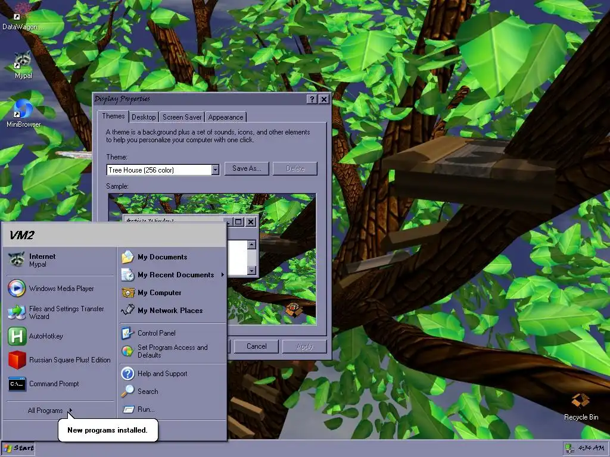Image resolution: width=610 pixels, height=457 pixels.
Task: Open the Run... dialog
Action: click(173, 409)
